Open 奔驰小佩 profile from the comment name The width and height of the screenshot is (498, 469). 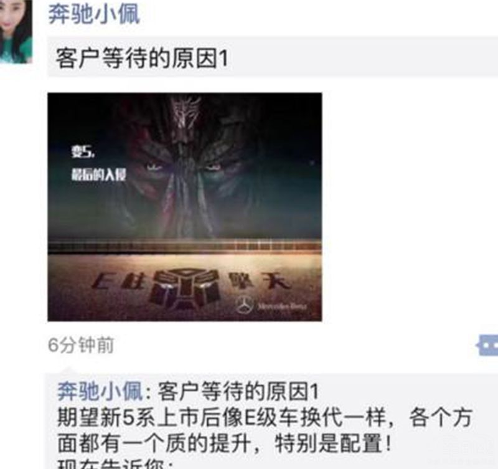[100, 391]
